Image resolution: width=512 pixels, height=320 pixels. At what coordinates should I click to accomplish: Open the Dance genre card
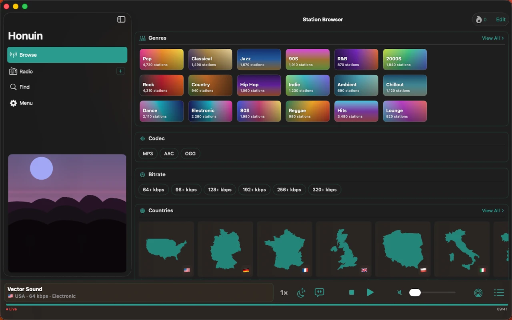[162, 111]
